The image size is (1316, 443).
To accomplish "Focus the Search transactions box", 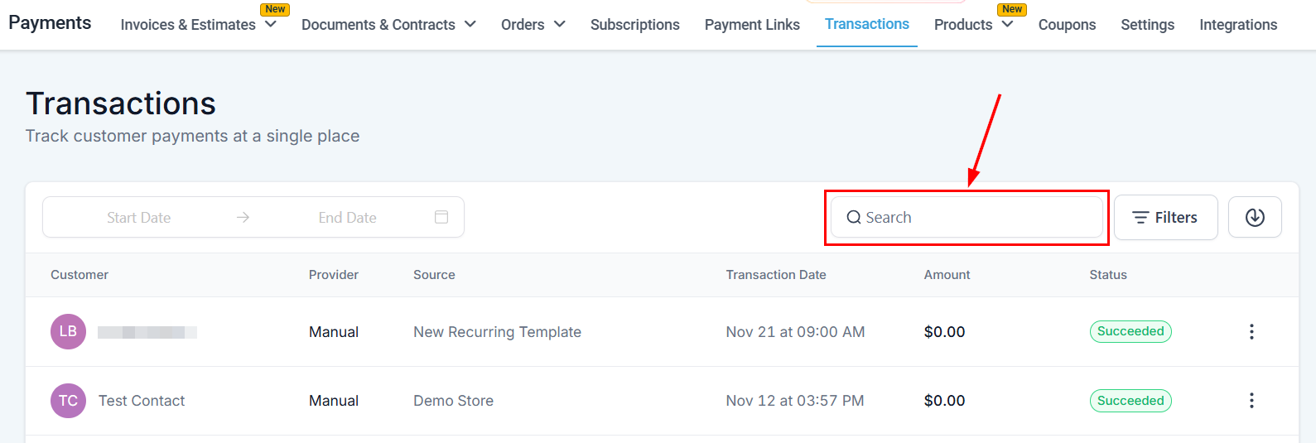I will tap(977, 218).
